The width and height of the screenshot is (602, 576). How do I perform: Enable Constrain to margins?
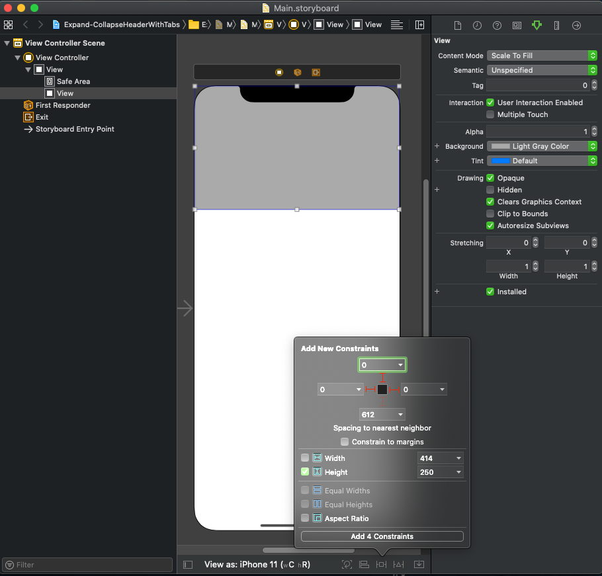tap(345, 442)
